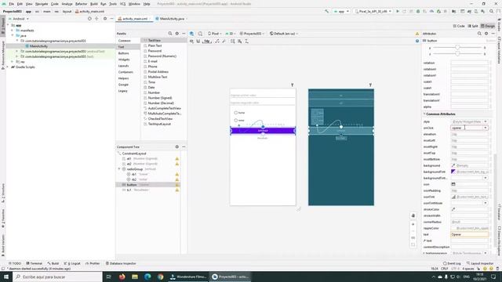Select the first radio button in design preview
502x282 pixels.
tap(236, 113)
